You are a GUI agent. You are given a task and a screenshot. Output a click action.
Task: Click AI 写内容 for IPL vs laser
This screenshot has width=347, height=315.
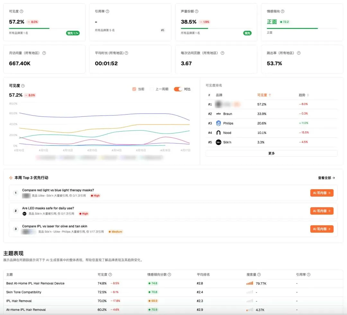[x=322, y=229]
